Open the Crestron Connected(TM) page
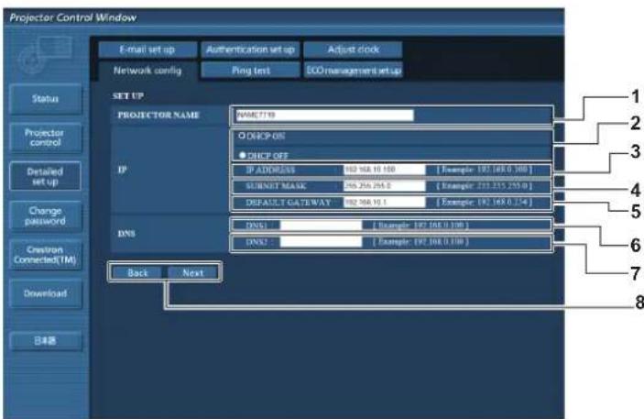Screen dimensions: 644x419 coord(45,255)
